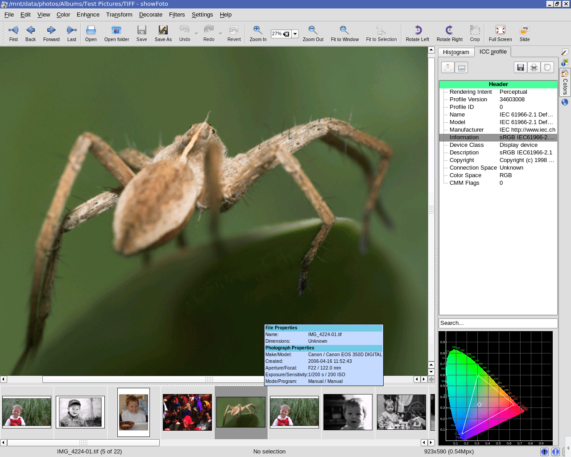Open the Enhance menu

[88, 15]
